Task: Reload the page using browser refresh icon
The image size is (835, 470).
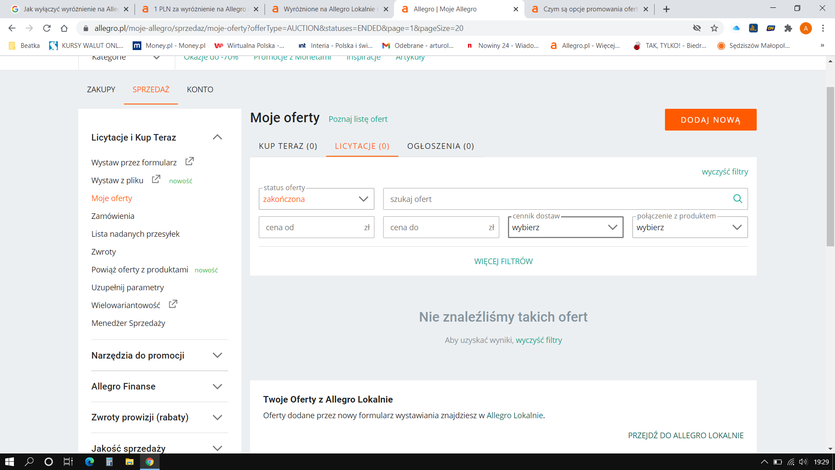Action: [x=47, y=28]
